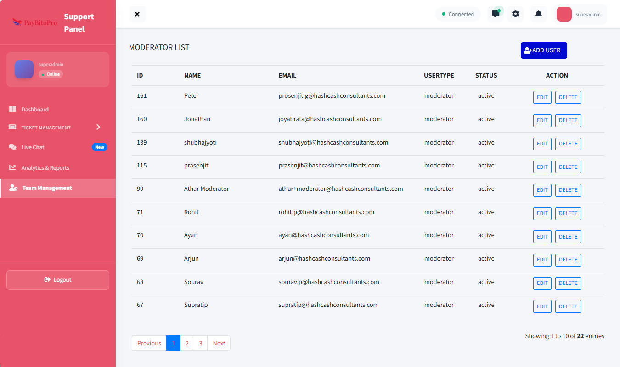Click the PayBitoPro logo
Viewport: 620px width, 367px height.
click(35, 22)
